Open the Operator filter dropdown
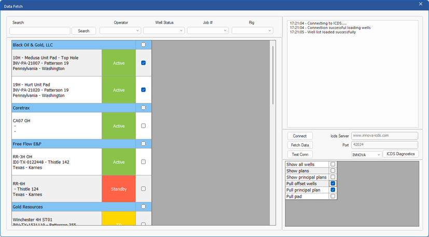This screenshot has width=429, height=237. pos(120,31)
